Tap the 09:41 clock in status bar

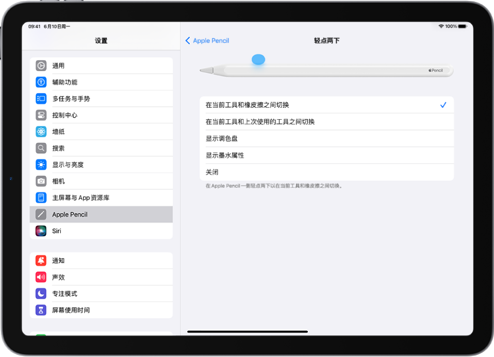35,26
